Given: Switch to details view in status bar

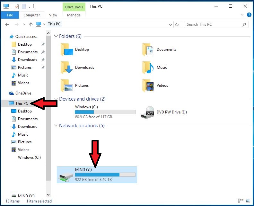Looking at the screenshot, I should point(241,201).
